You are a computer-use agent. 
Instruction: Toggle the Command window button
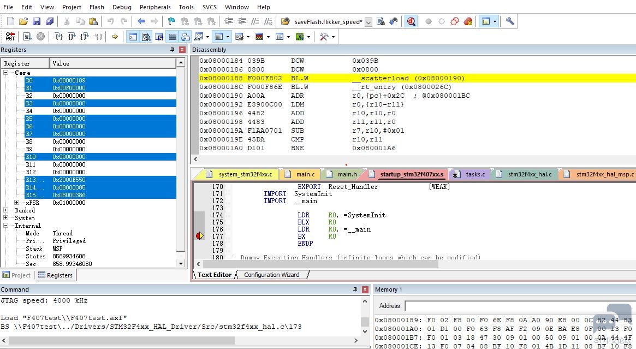[x=133, y=37]
